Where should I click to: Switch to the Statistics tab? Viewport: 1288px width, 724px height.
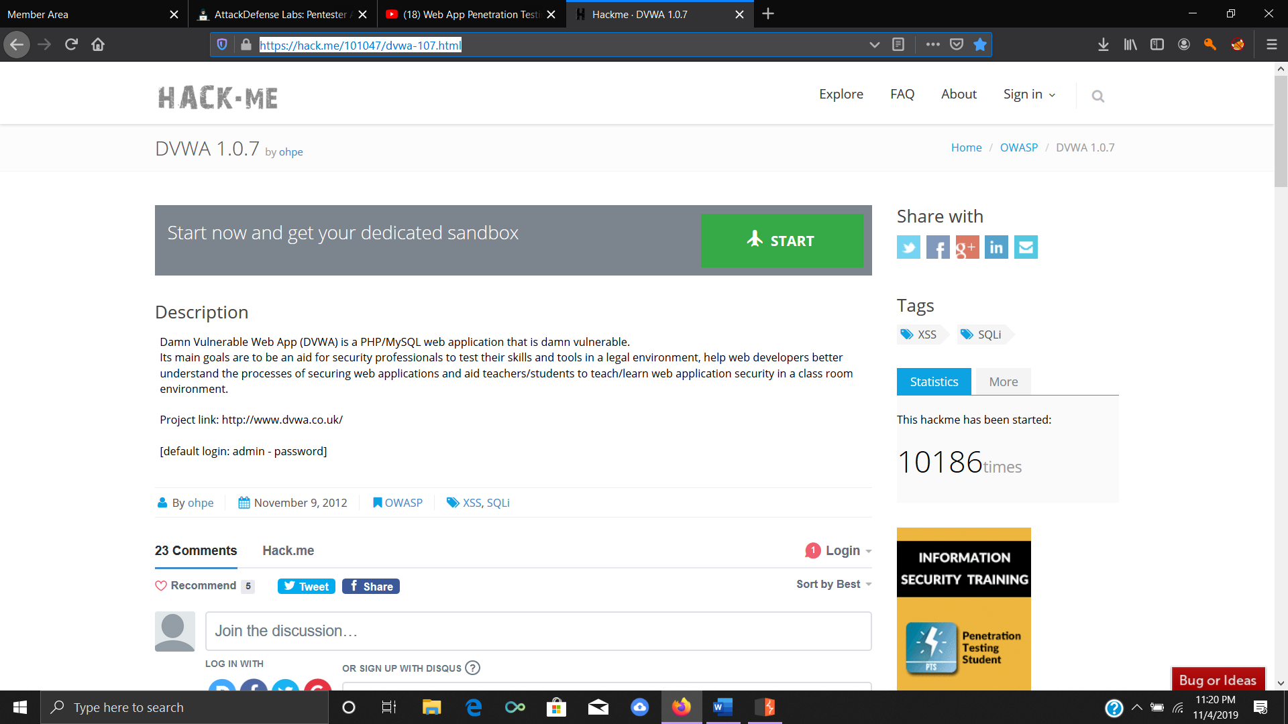click(934, 381)
